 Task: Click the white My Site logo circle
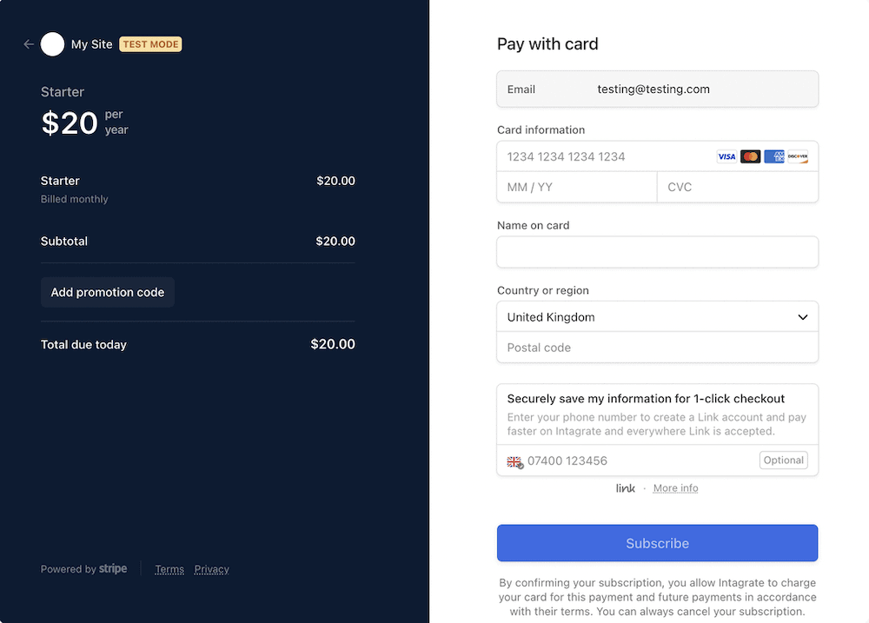tap(53, 44)
